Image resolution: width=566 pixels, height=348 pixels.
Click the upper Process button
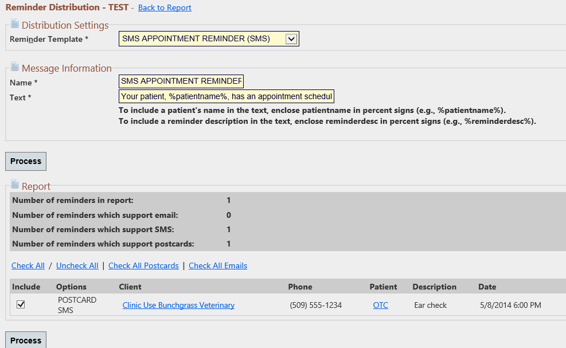coord(26,161)
